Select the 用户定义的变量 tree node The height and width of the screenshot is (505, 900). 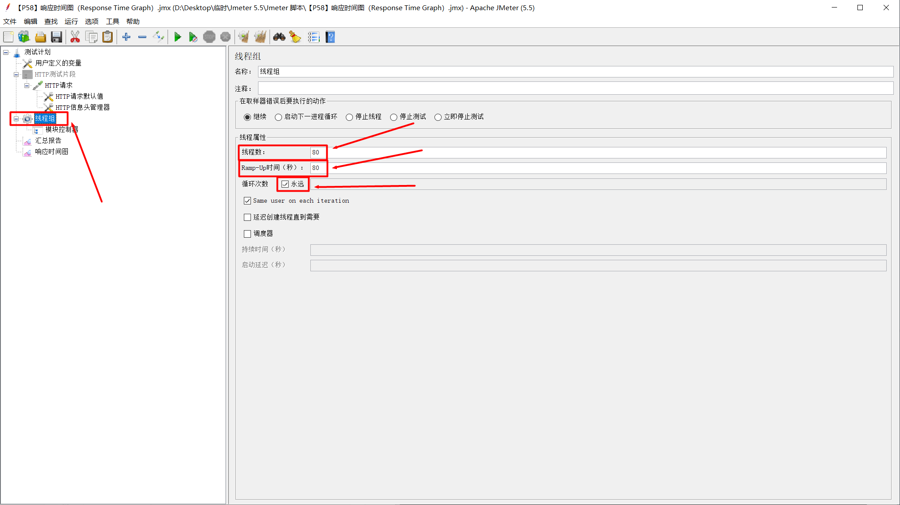click(58, 63)
